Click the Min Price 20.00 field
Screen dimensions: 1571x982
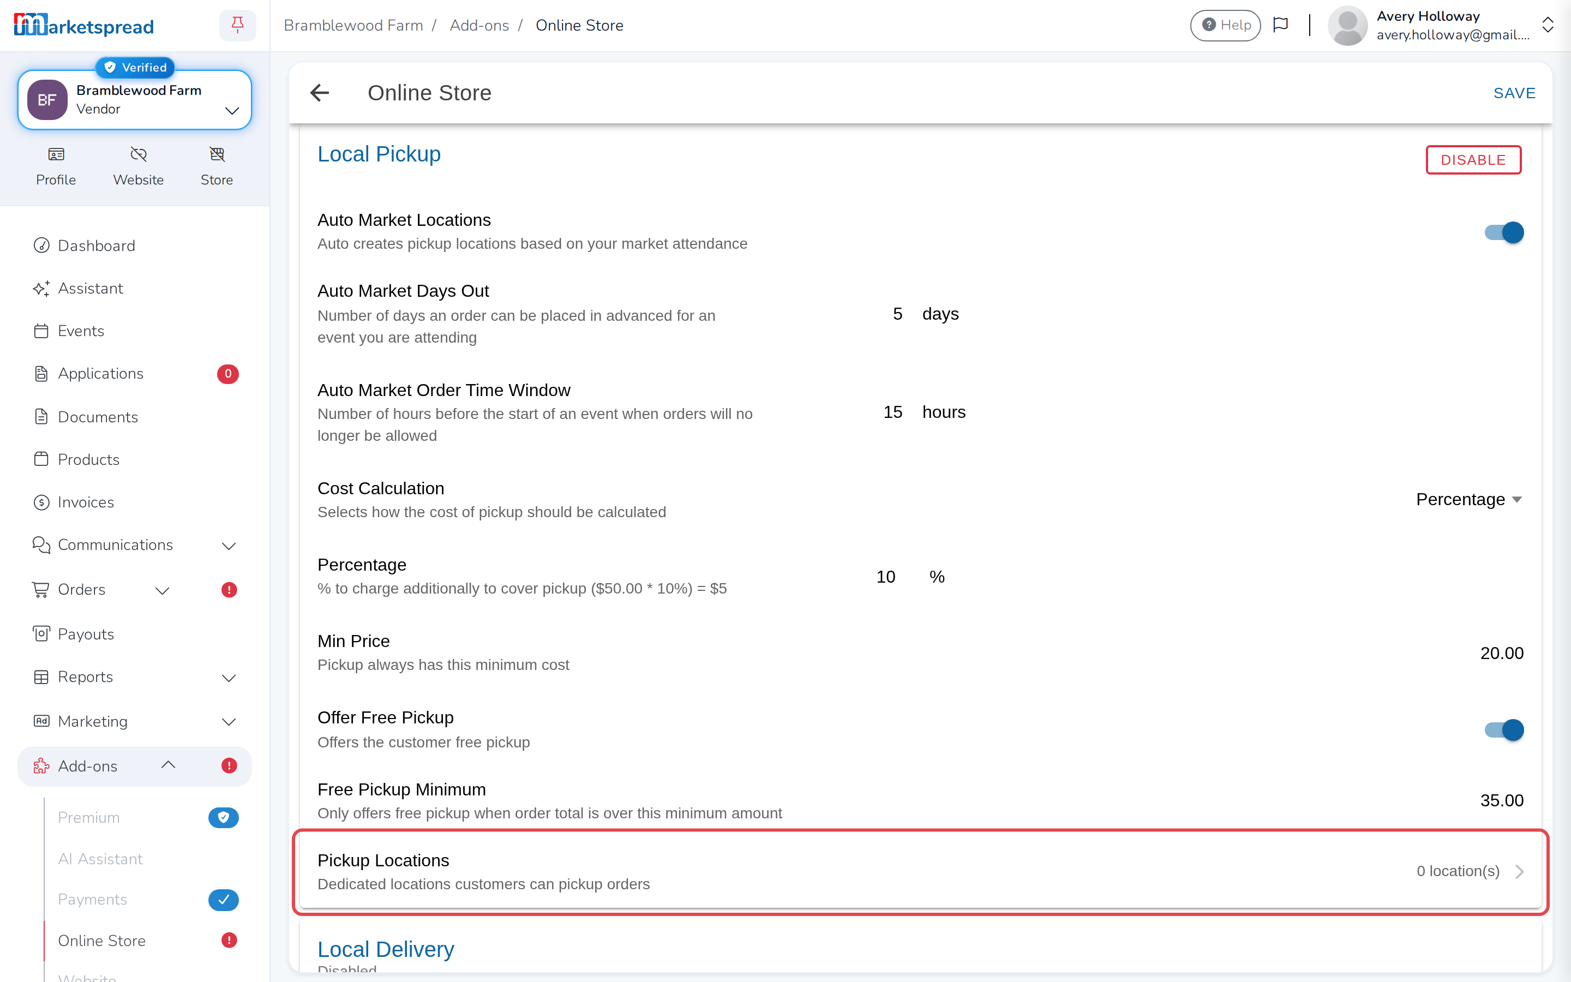point(1501,652)
